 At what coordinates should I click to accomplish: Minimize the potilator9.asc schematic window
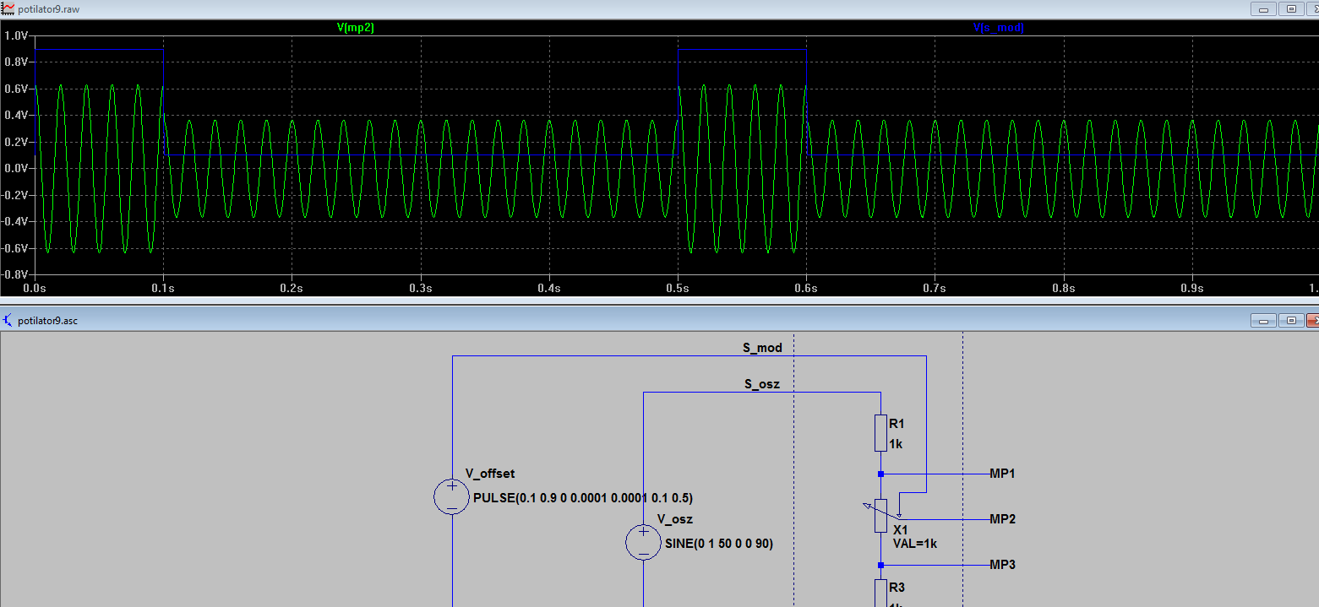1264,321
